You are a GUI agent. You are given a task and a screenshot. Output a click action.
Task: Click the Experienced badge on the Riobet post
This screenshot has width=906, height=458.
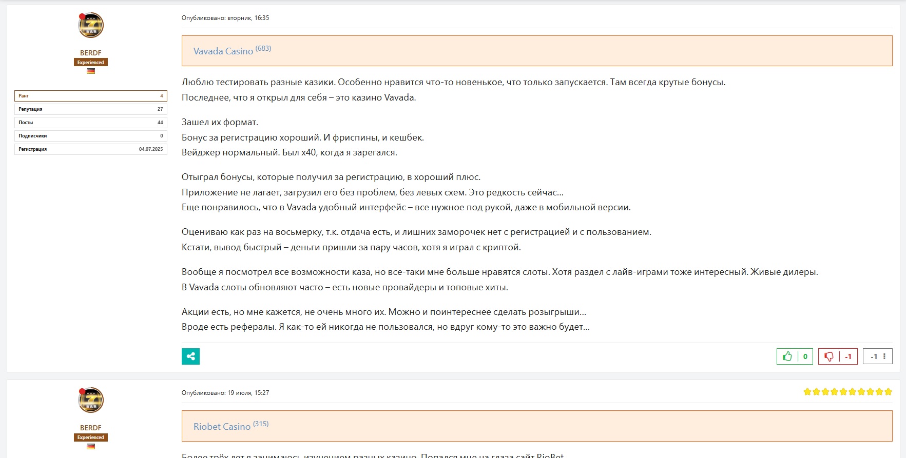(x=91, y=437)
